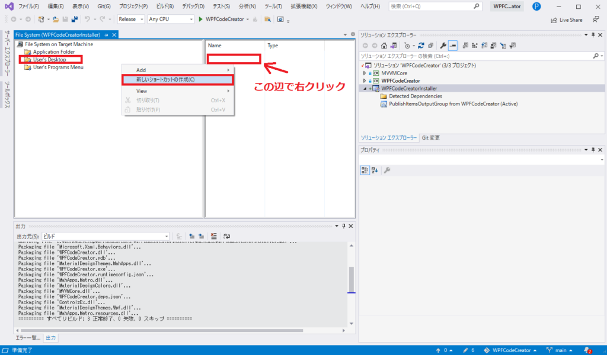Click the Output panel horizontal scrollbar
Screen dimensions: 607x355
(162, 331)
